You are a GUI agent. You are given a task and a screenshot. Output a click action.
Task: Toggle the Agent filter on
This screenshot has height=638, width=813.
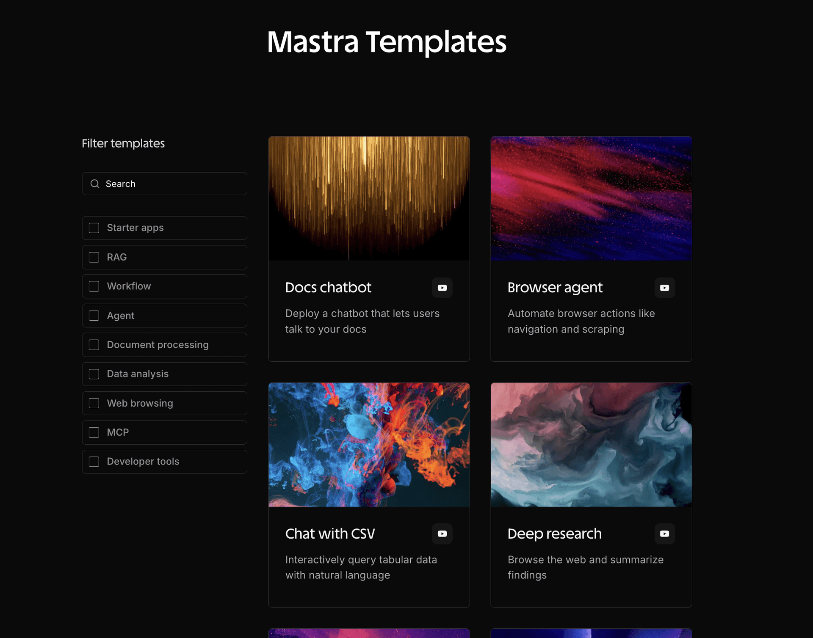94,315
